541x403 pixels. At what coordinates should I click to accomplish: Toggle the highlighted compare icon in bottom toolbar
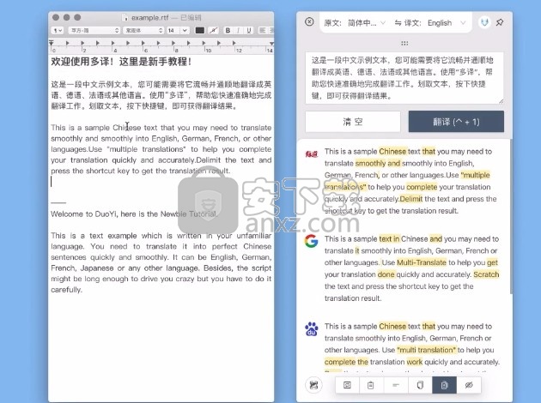445,385
